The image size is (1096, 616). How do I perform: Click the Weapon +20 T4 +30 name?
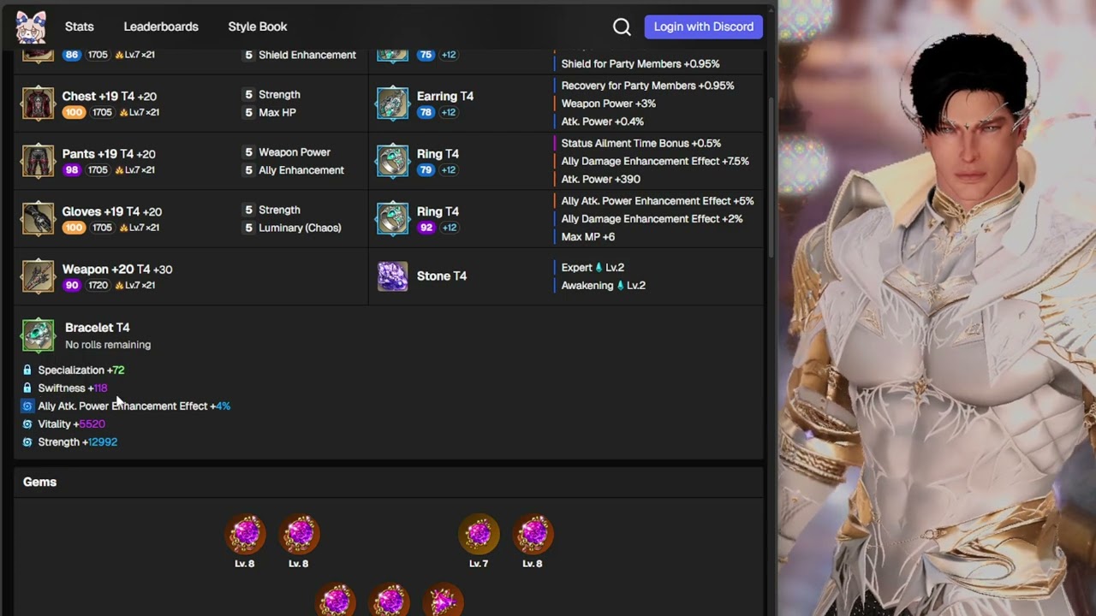point(117,269)
